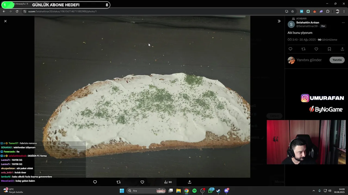Open Selahattin Arıkan's profile name

307,22
